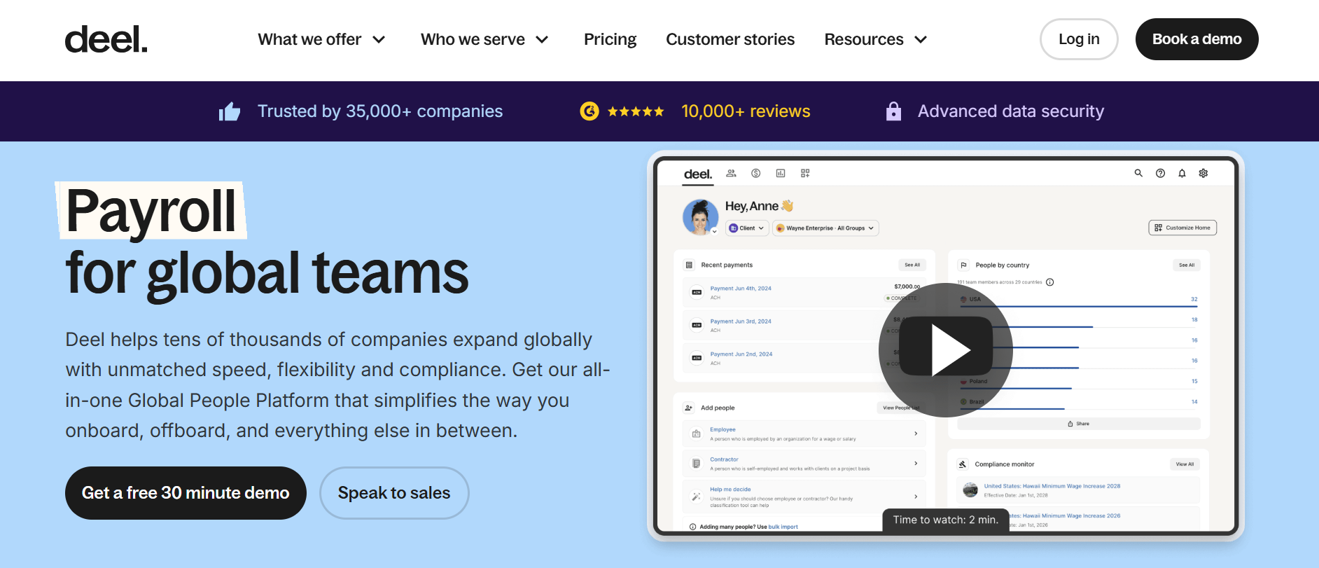Click the notification bell in dashboard preview
The height and width of the screenshot is (568, 1319).
click(x=1182, y=173)
